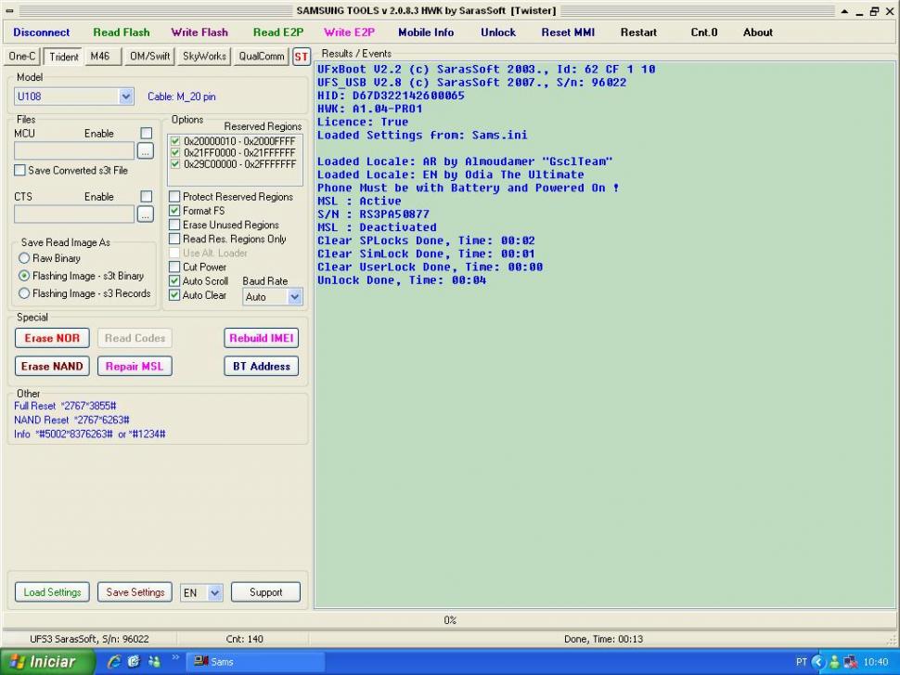The width and height of the screenshot is (900, 675).
Task: Check Read Res. Regions Only
Action: pyautogui.click(x=174, y=239)
